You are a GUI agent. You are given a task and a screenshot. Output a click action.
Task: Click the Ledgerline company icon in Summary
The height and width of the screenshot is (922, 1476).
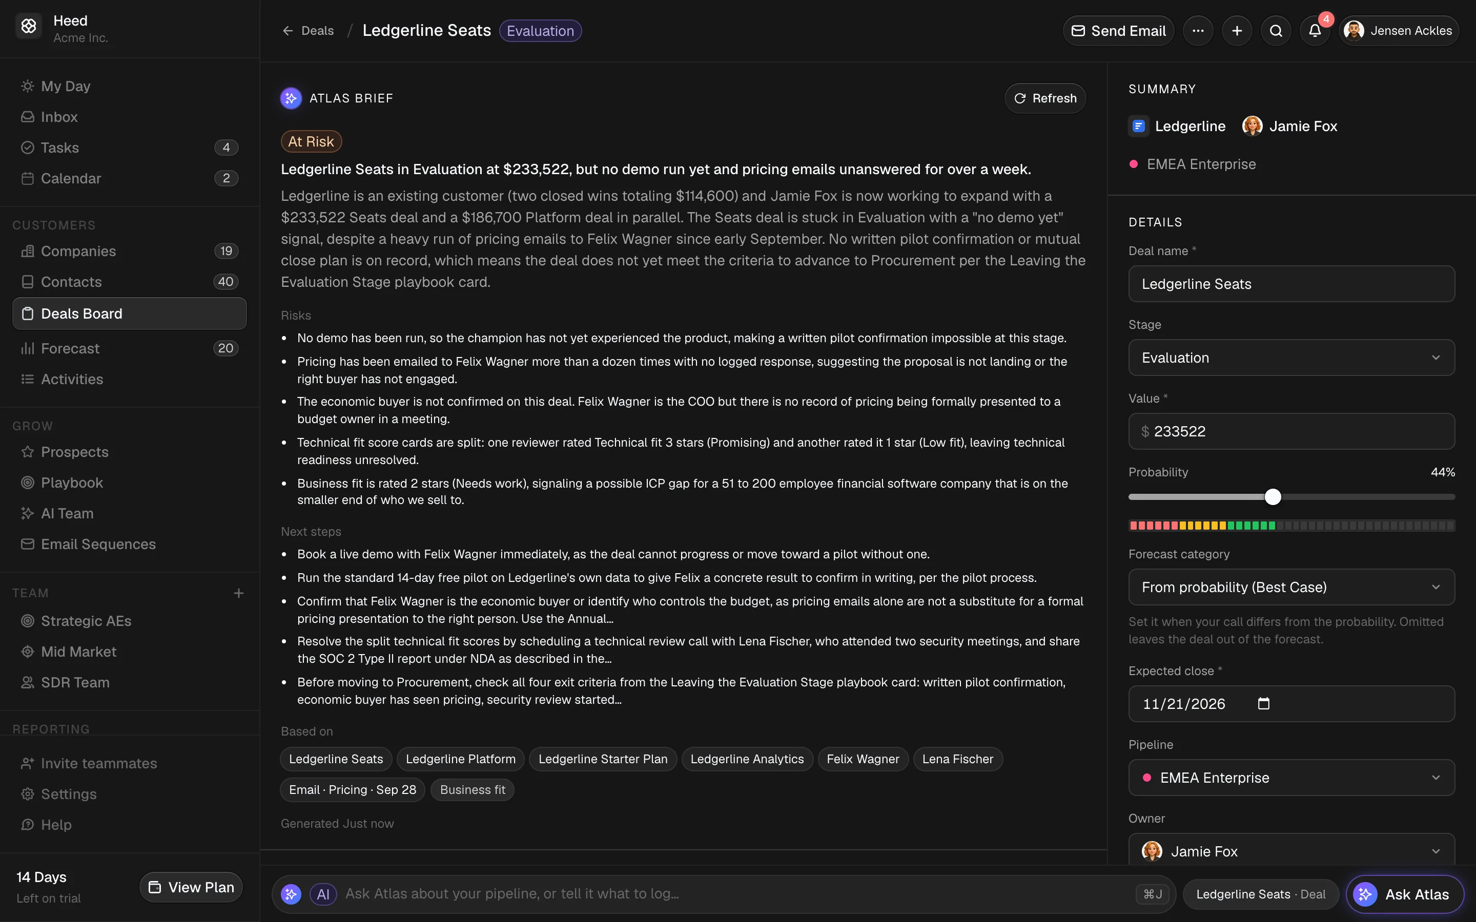tap(1138, 126)
